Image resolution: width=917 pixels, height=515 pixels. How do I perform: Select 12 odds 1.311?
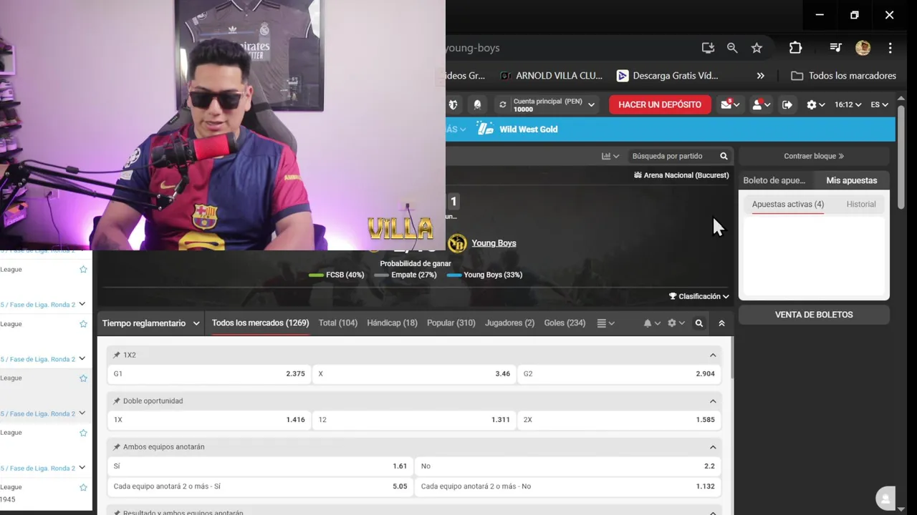(x=414, y=420)
